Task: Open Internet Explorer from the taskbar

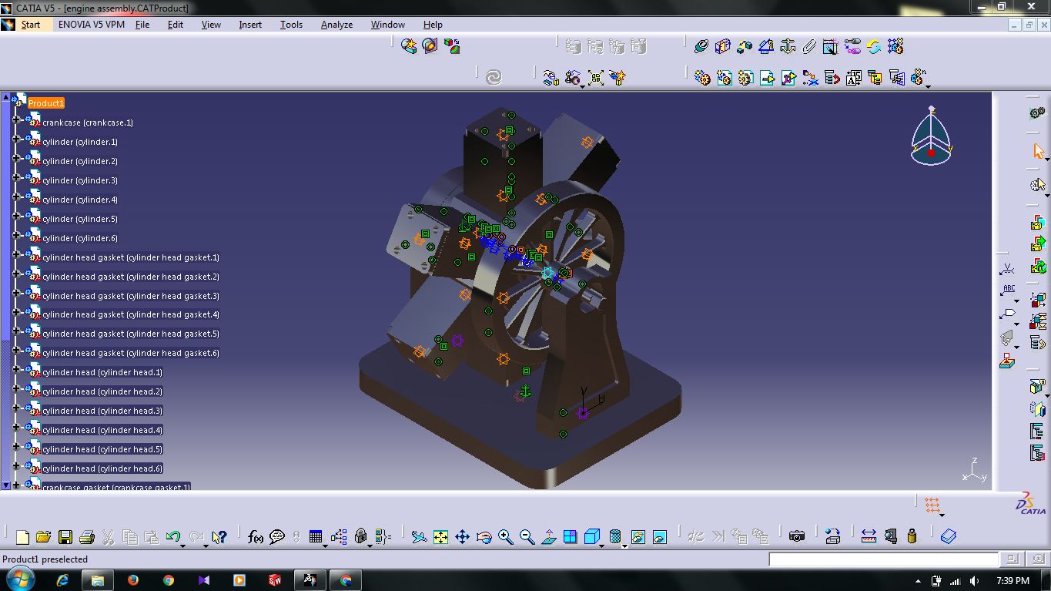Action: tap(63, 580)
